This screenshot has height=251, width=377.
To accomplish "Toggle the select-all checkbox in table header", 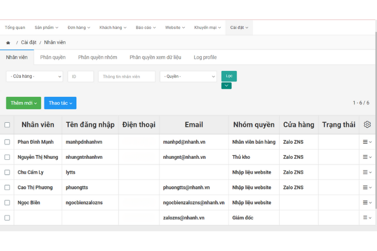I will 7,125.
